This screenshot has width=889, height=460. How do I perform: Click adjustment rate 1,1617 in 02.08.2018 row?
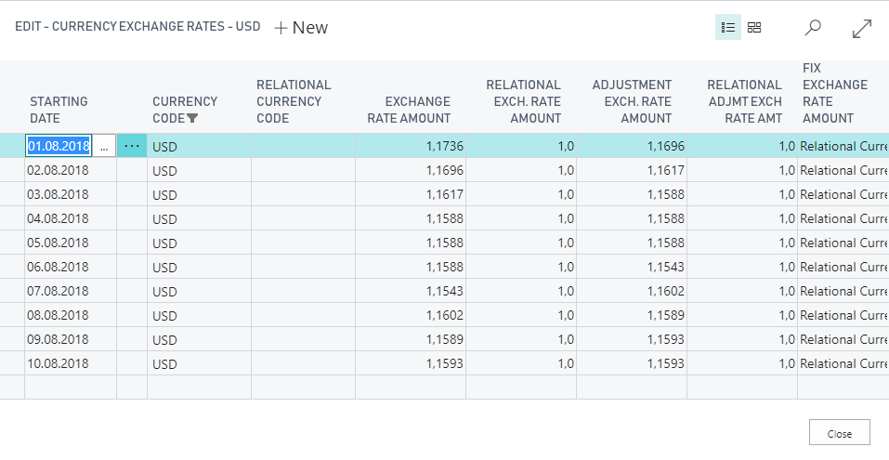click(x=632, y=170)
